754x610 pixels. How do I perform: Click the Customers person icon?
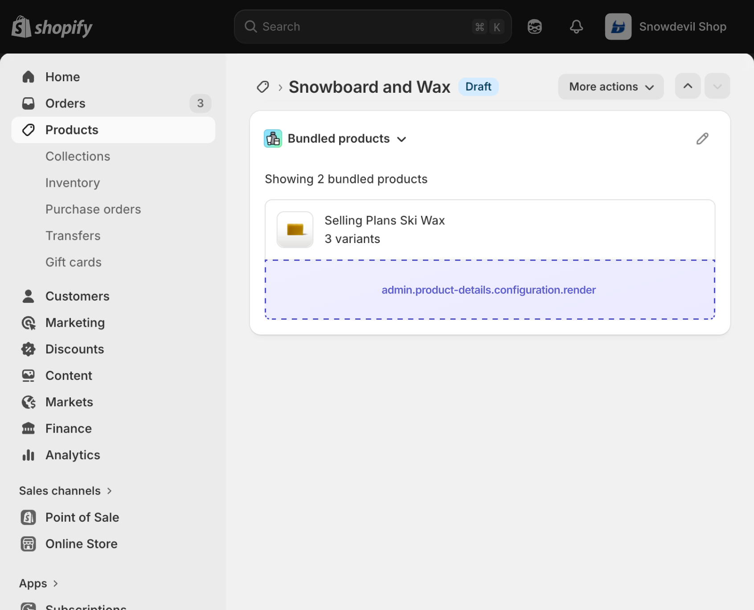[x=29, y=296]
